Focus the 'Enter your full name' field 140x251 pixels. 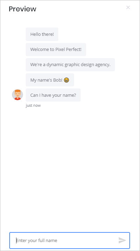(x=70, y=240)
